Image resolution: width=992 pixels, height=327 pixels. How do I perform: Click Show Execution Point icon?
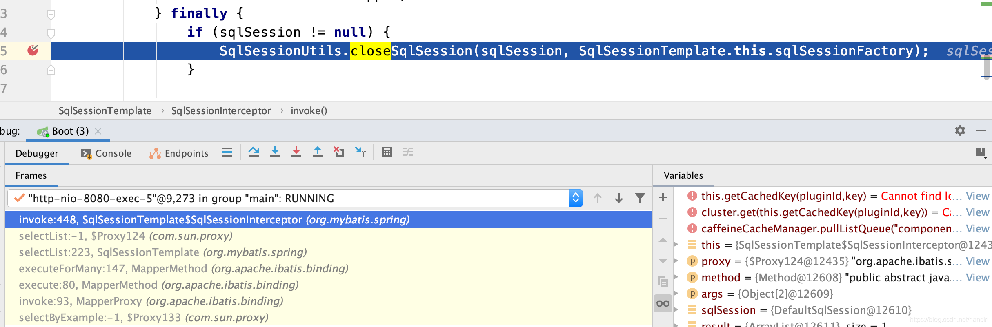(x=254, y=152)
